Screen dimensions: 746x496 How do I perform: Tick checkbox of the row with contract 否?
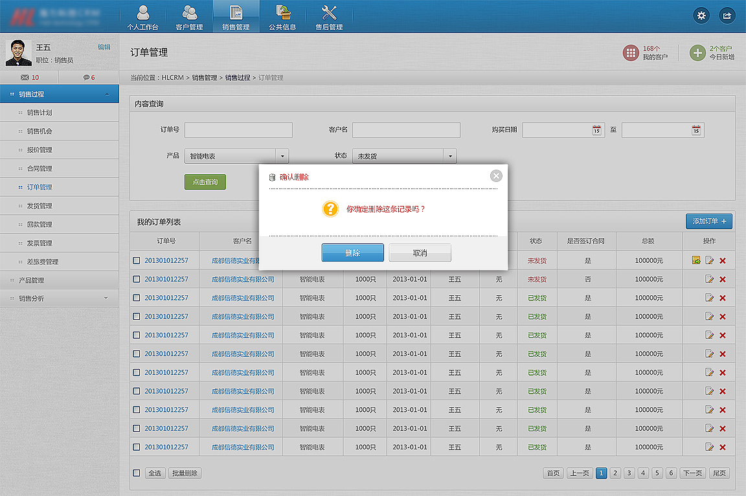pos(137,279)
